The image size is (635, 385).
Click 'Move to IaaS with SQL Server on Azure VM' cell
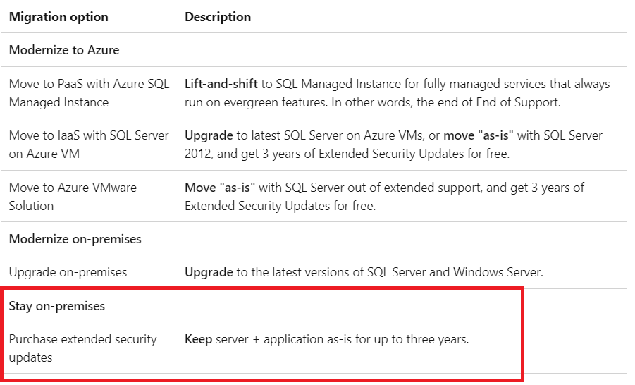(89, 145)
